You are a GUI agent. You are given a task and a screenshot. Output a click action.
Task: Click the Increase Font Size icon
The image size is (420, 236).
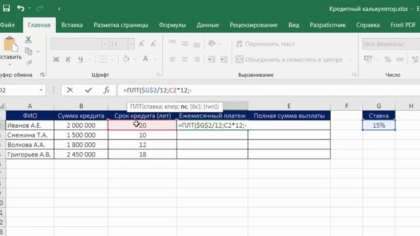pyautogui.click(x=141, y=44)
